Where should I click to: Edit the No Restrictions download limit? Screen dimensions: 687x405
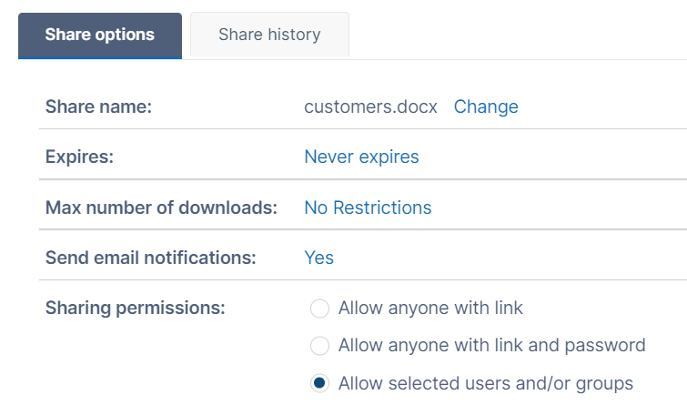click(x=368, y=208)
